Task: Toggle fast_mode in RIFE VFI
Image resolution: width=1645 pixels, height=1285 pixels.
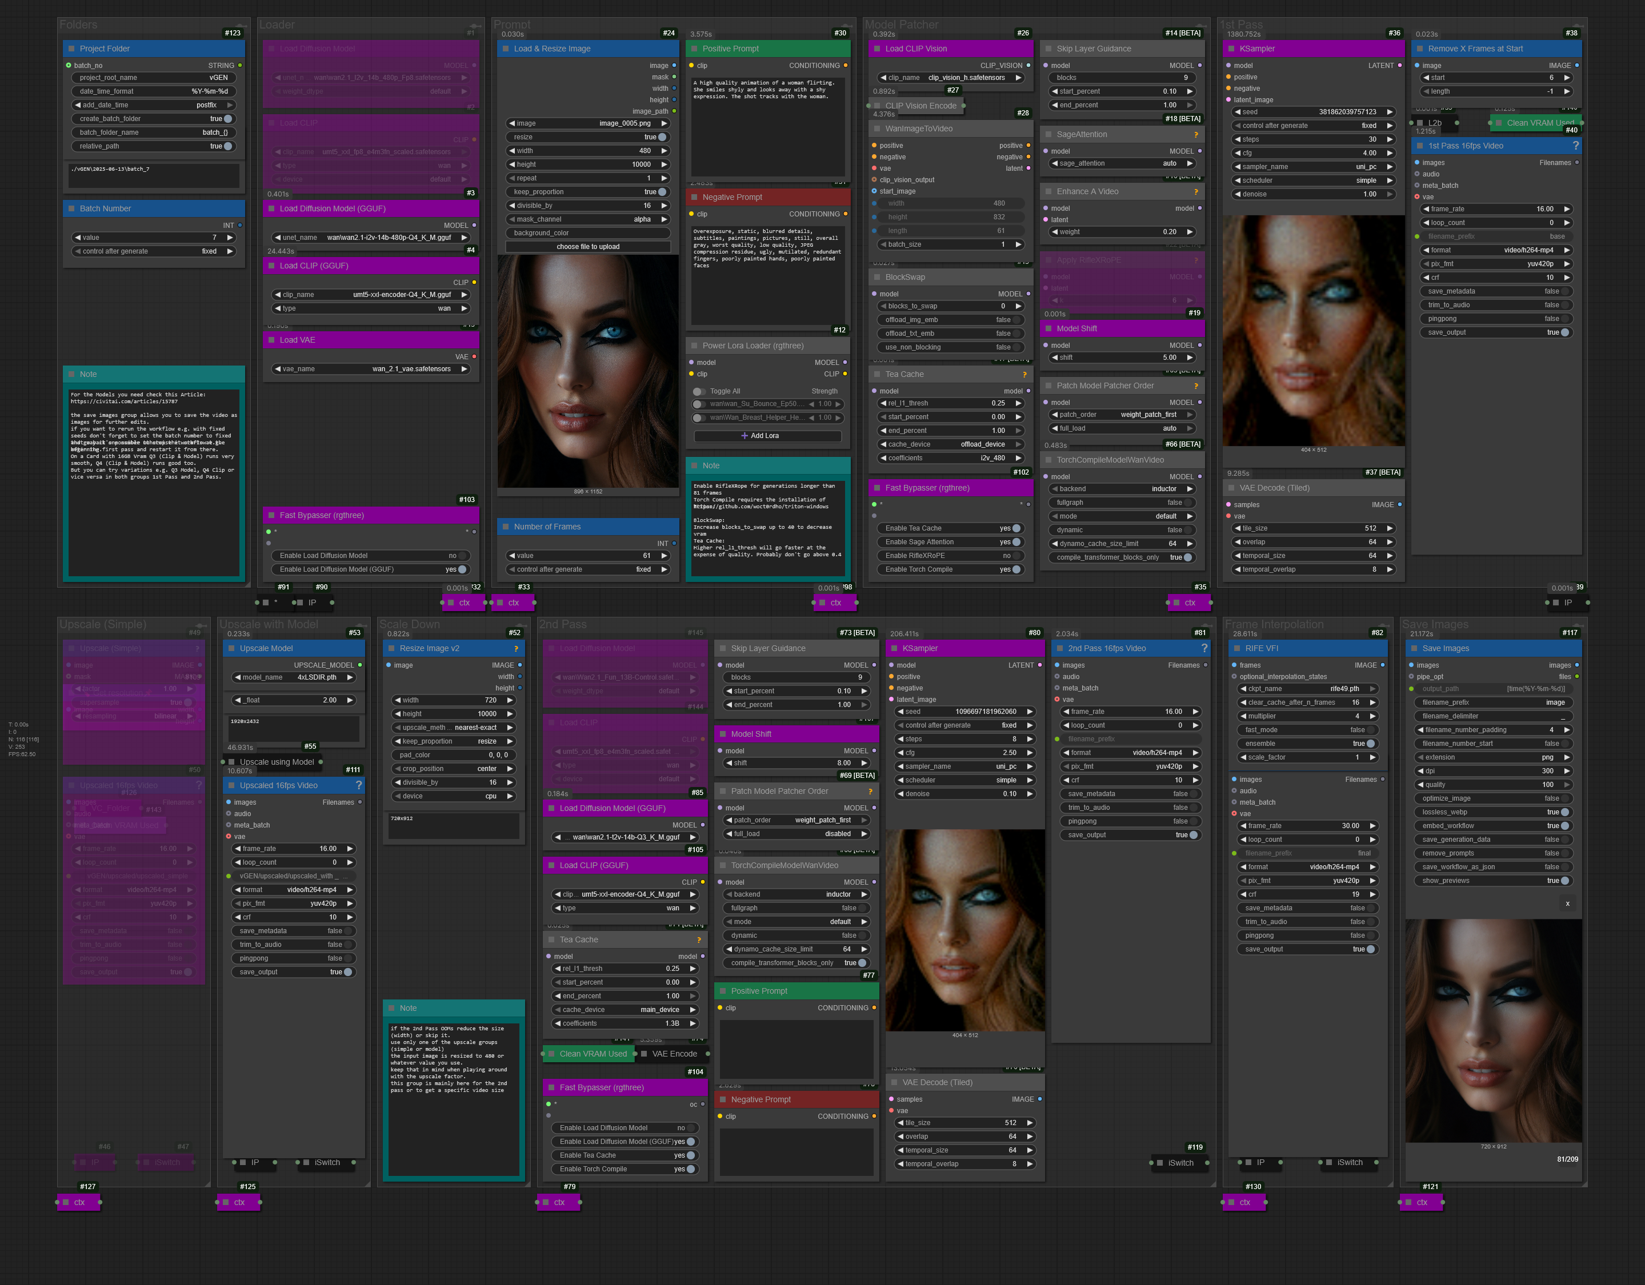Action: pyautogui.click(x=1307, y=730)
